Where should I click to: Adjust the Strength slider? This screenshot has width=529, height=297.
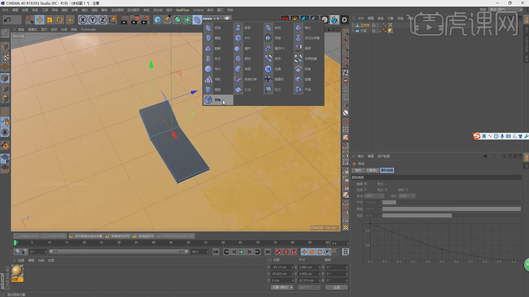coord(452,209)
